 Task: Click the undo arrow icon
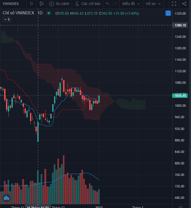tap(108, 4)
